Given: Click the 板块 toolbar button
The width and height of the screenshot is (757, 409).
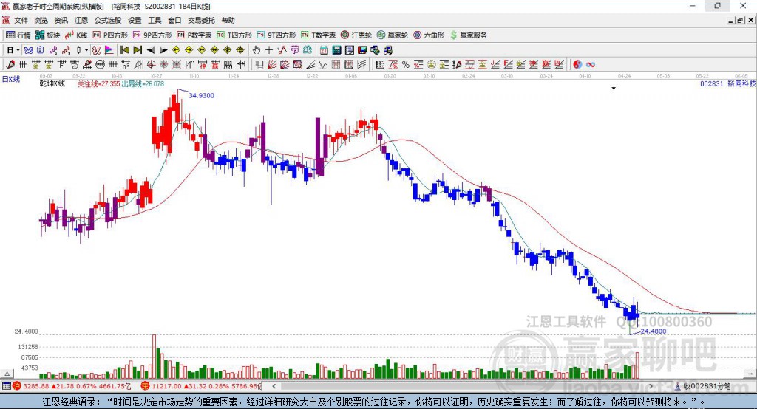Looking at the screenshot, I should [x=48, y=35].
